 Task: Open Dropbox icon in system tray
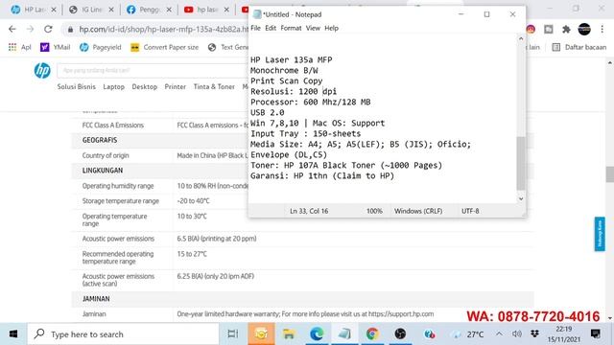point(534,334)
